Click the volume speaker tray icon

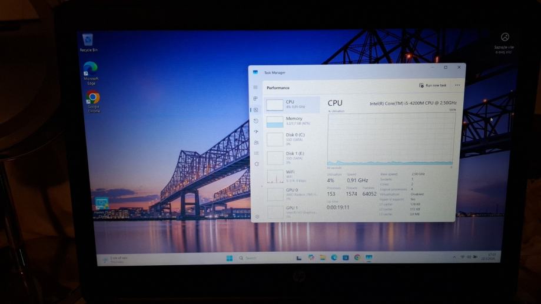tap(469, 257)
